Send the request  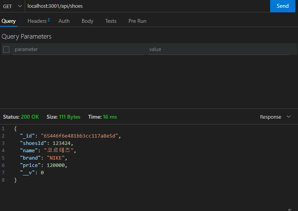(x=283, y=6)
